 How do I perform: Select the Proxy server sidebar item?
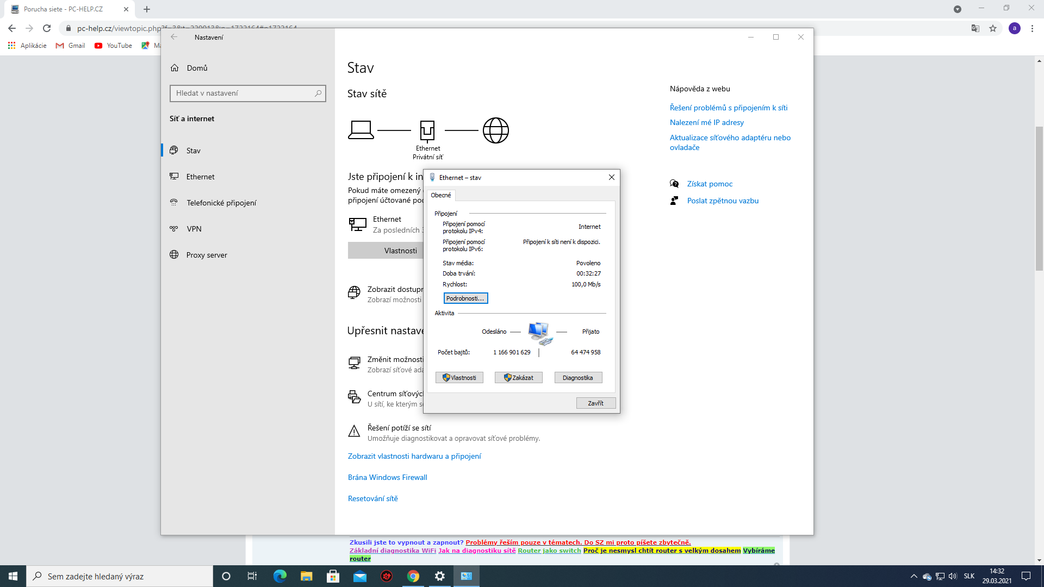(206, 255)
